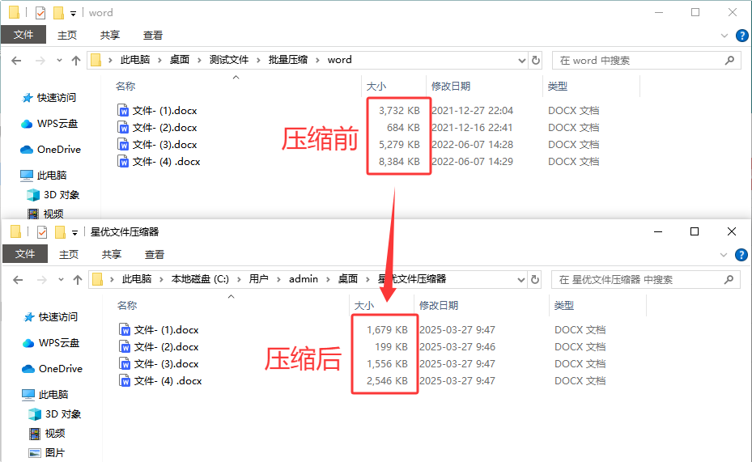The width and height of the screenshot is (752, 462).
Task: Click 桌面 in the word window address bar
Action: (180, 60)
